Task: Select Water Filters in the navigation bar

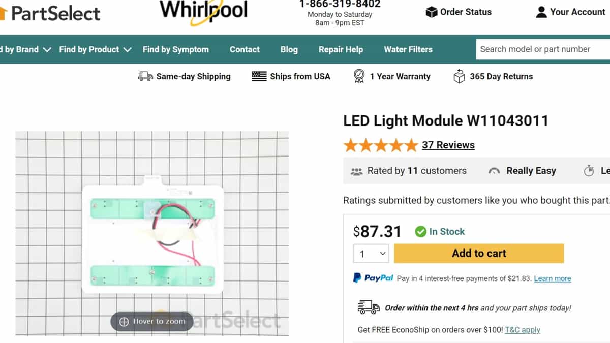Action: tap(408, 49)
